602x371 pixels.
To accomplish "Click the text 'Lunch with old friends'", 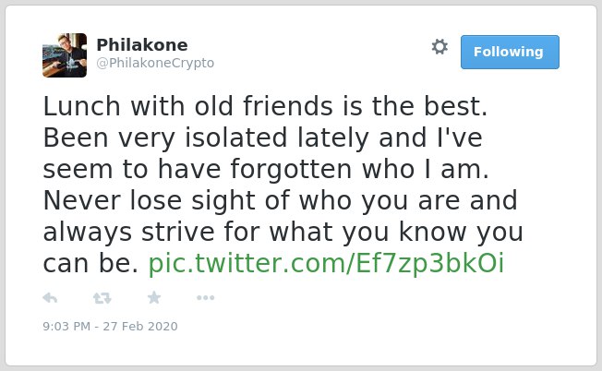I will tap(188, 106).
